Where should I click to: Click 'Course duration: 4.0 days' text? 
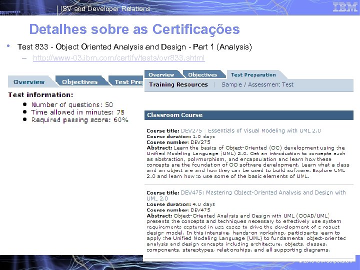point(180,204)
